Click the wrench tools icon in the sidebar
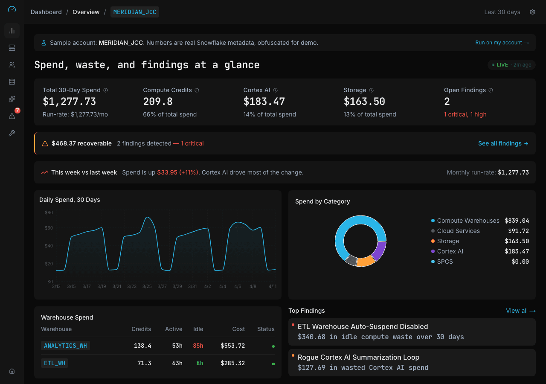Screen dimensions: 546x384 [x=12, y=133]
